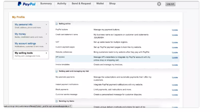This screenshot has width=211, height=112.
Task: Update Custom payment pages
Action: point(175,47)
